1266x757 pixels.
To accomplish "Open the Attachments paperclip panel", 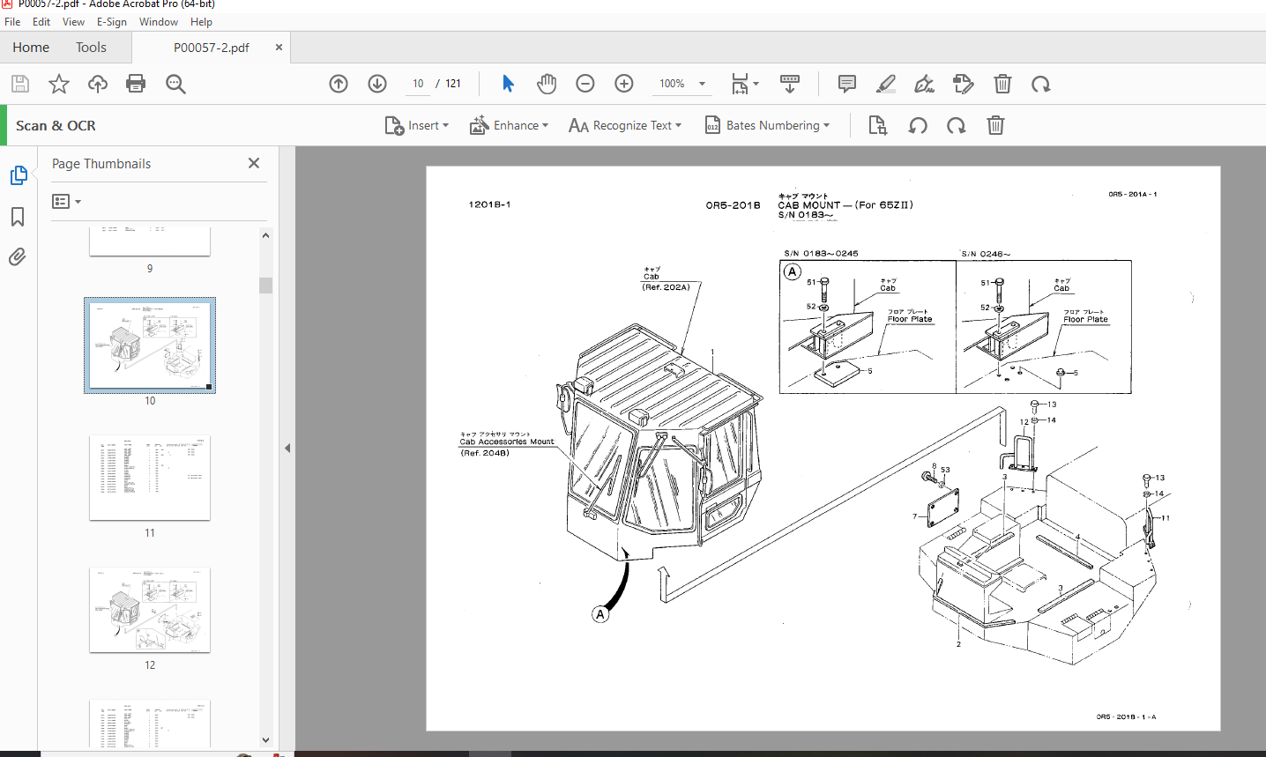I will click(18, 256).
